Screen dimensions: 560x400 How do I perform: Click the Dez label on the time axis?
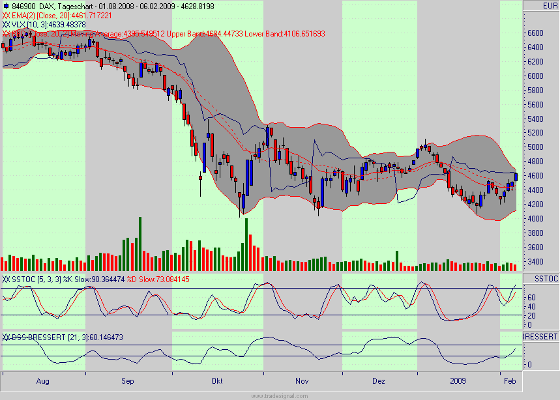[379, 380]
